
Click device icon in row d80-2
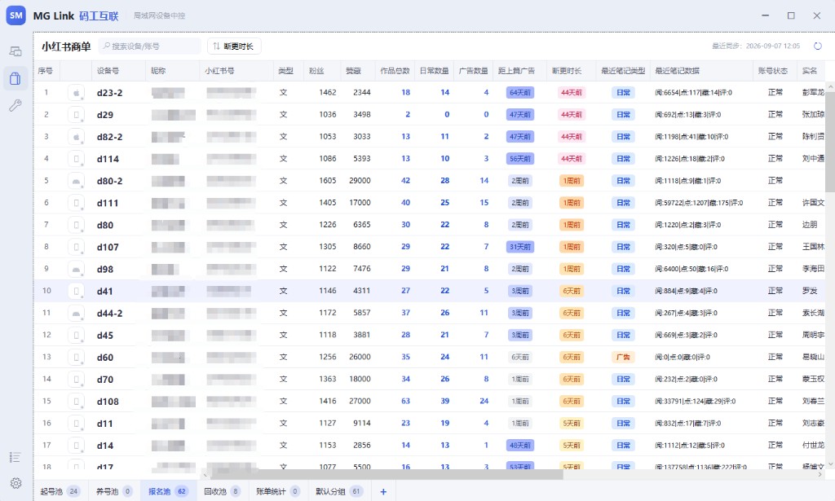(x=76, y=181)
